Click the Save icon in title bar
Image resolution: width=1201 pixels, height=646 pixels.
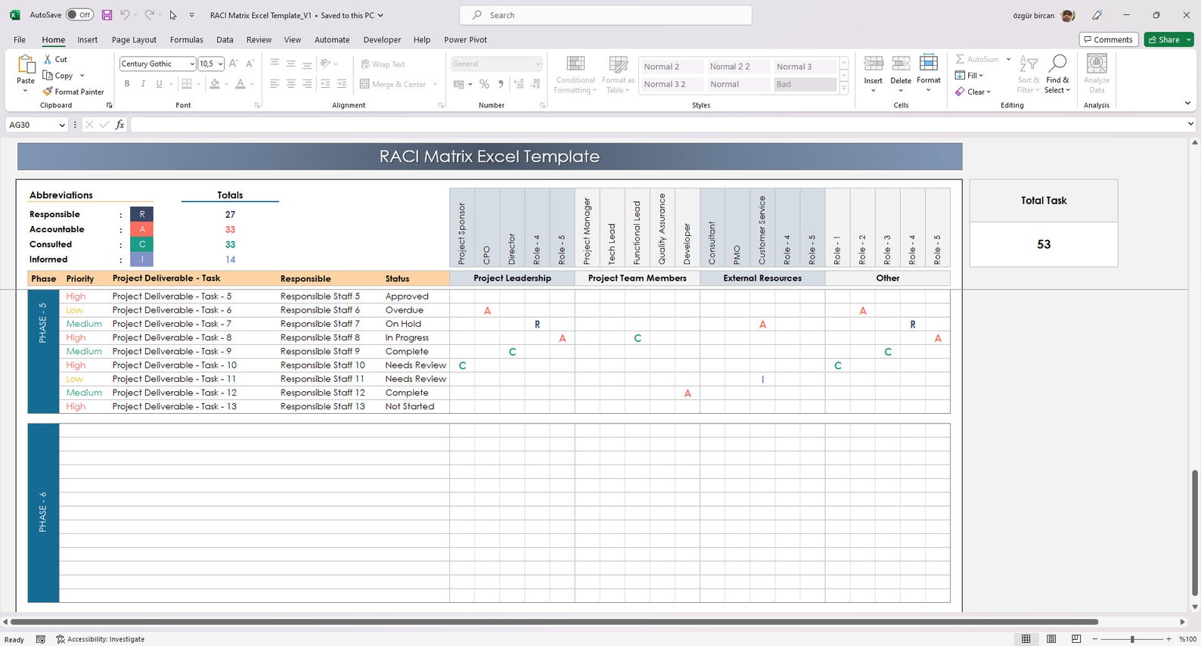[x=107, y=15]
